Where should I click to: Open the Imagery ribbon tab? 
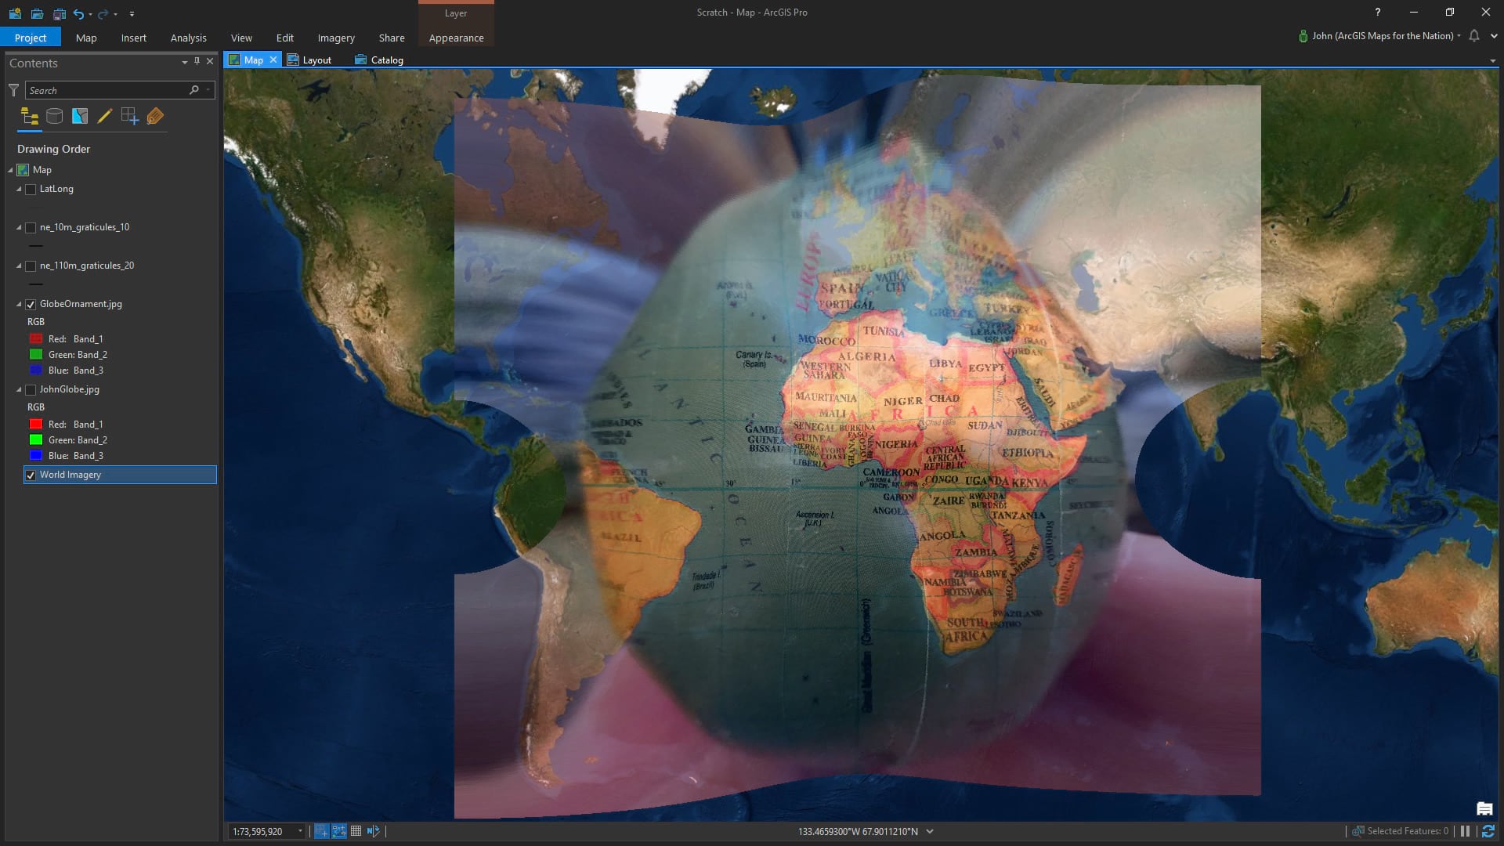pyautogui.click(x=336, y=38)
